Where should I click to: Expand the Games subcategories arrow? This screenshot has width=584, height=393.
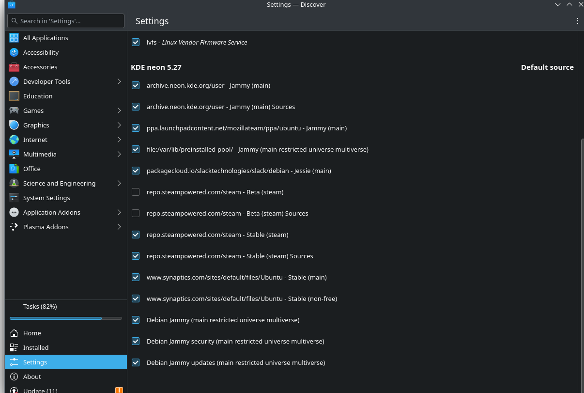tap(119, 110)
